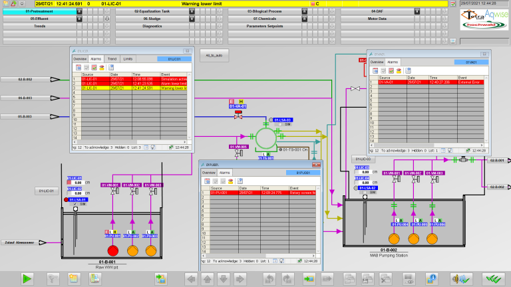Click the left arrow navigation icon in bottom toolbar
The width and height of the screenshot is (511, 287).
tap(191, 278)
